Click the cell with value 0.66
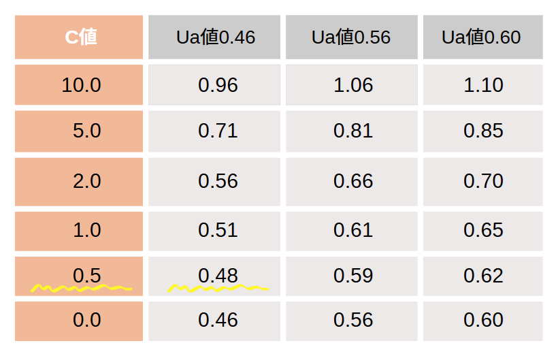Image resolution: width=560 pixels, height=356 pixels. click(353, 181)
